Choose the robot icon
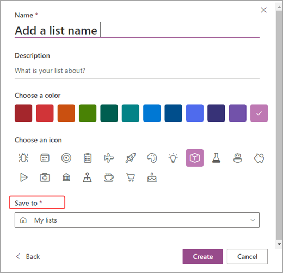The height and width of the screenshot is (273, 283). (x=237, y=158)
